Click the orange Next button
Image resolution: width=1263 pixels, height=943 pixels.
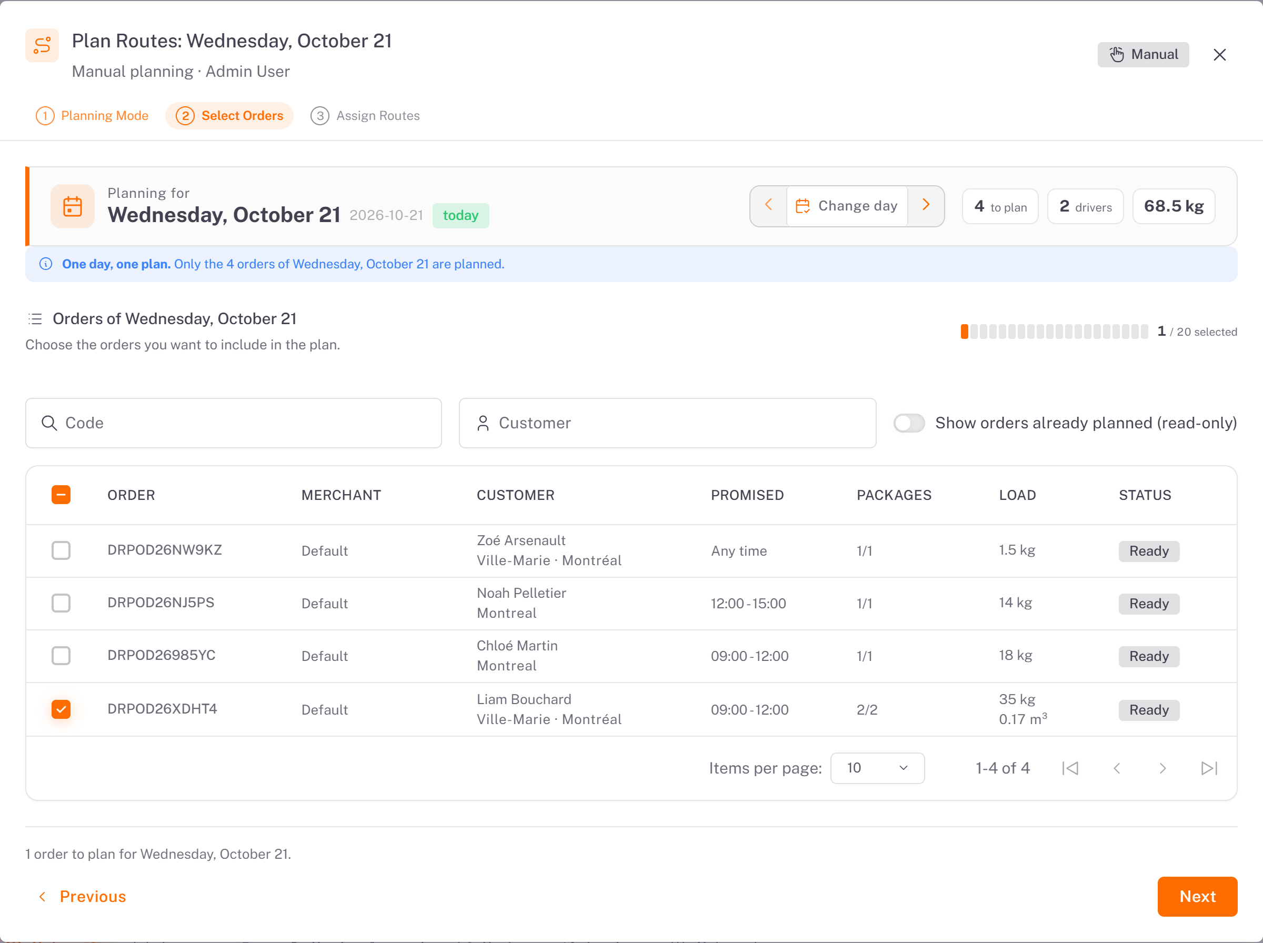[x=1197, y=897]
